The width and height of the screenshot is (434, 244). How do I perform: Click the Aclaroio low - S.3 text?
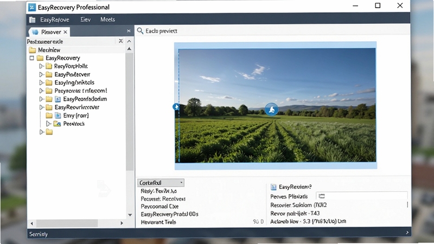308,221
